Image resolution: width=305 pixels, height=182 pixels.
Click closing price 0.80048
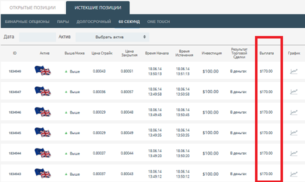point(127,112)
